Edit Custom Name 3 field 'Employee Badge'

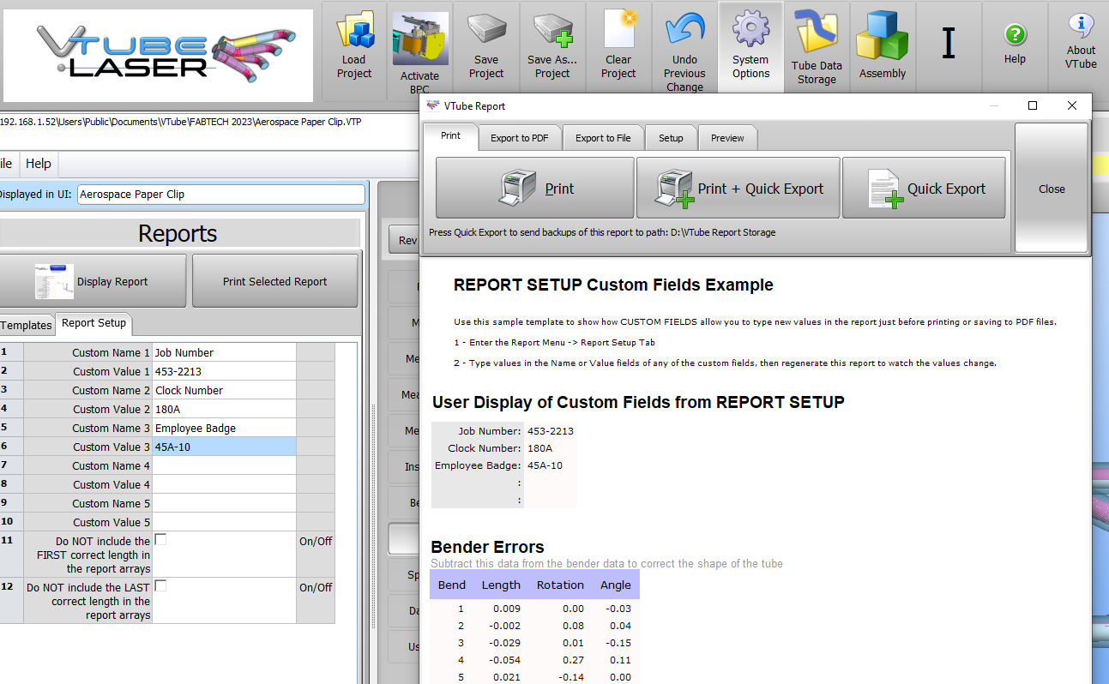pyautogui.click(x=224, y=428)
